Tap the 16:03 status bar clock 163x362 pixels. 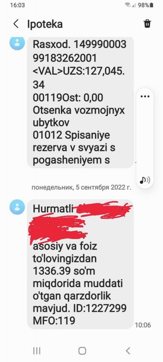(x=17, y=5)
